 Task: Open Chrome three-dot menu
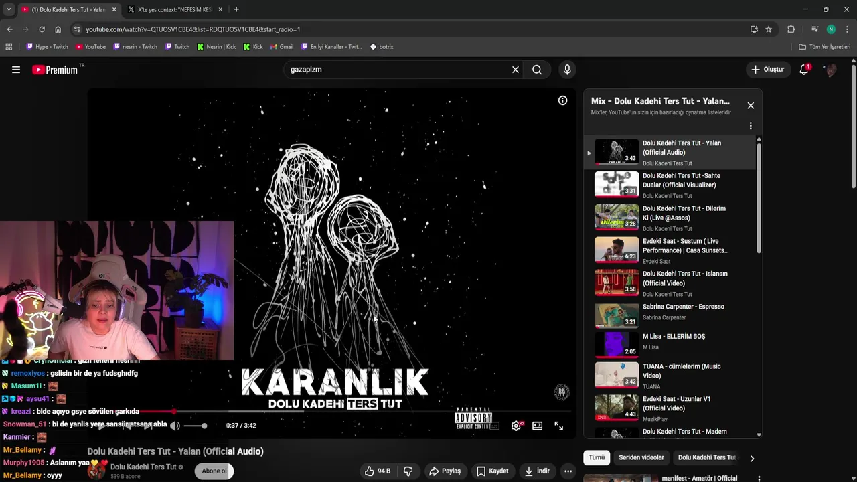[847, 29]
